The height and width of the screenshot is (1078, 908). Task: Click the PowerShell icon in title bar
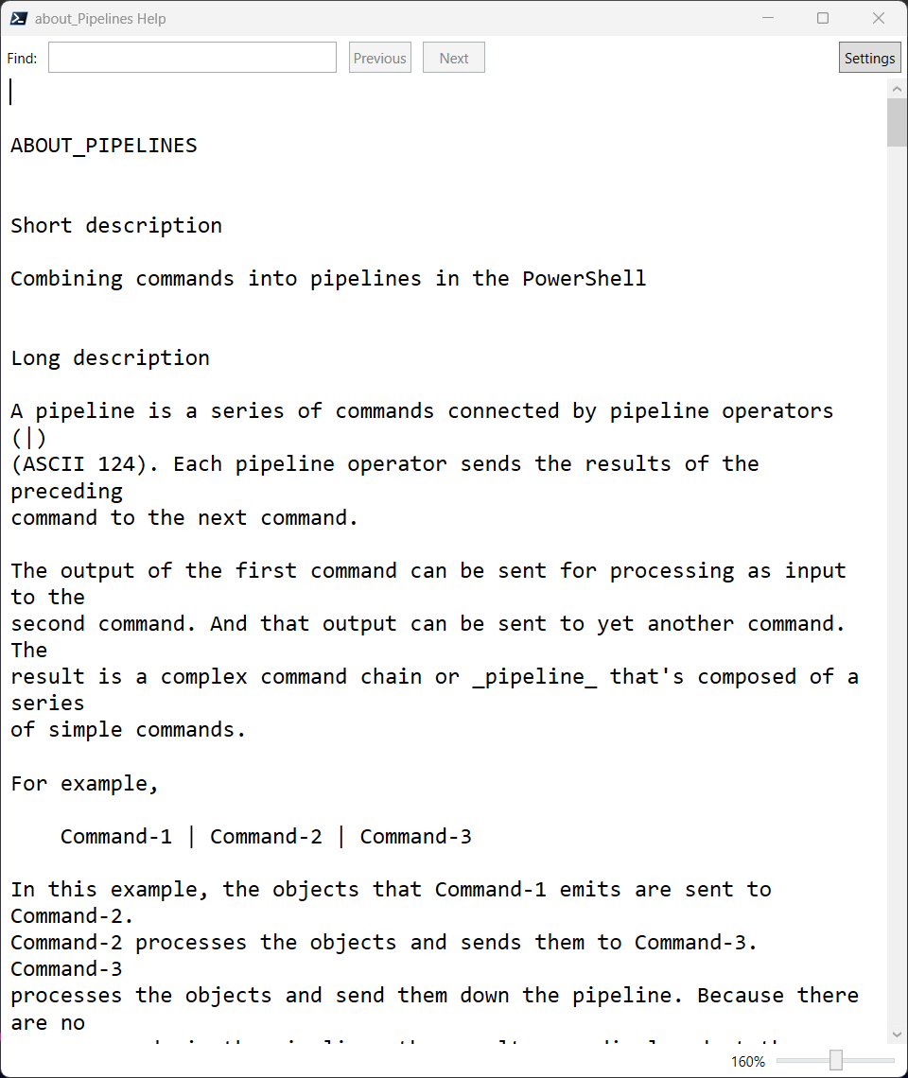[19, 19]
